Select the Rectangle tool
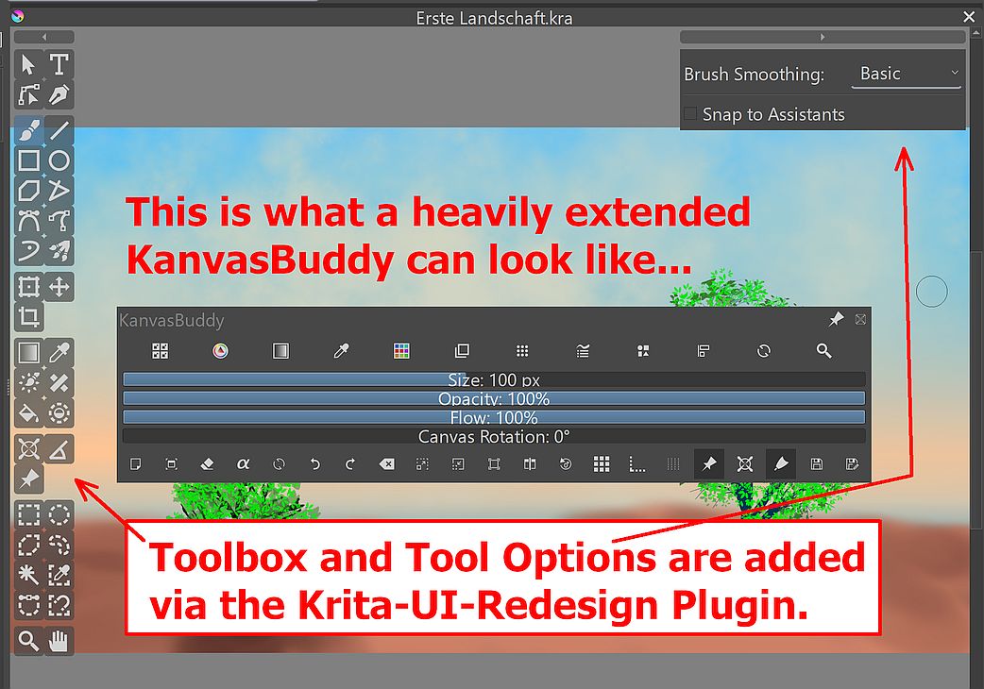The image size is (984, 689). click(29, 160)
